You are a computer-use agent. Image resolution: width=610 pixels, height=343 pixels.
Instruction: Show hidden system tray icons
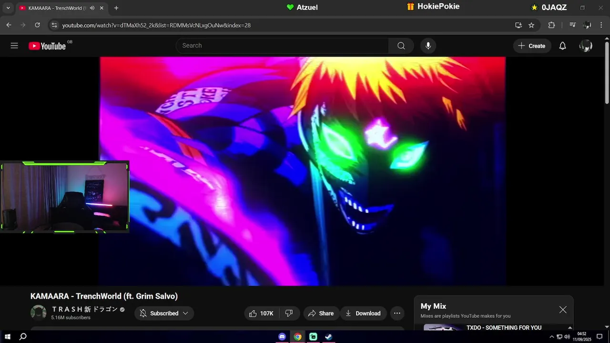click(x=552, y=337)
